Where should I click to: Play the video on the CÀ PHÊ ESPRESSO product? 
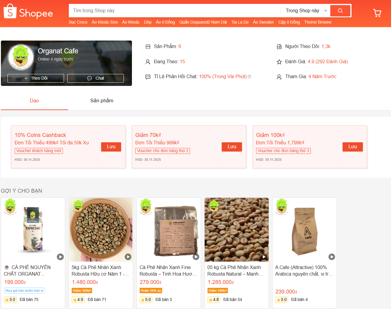60,257
